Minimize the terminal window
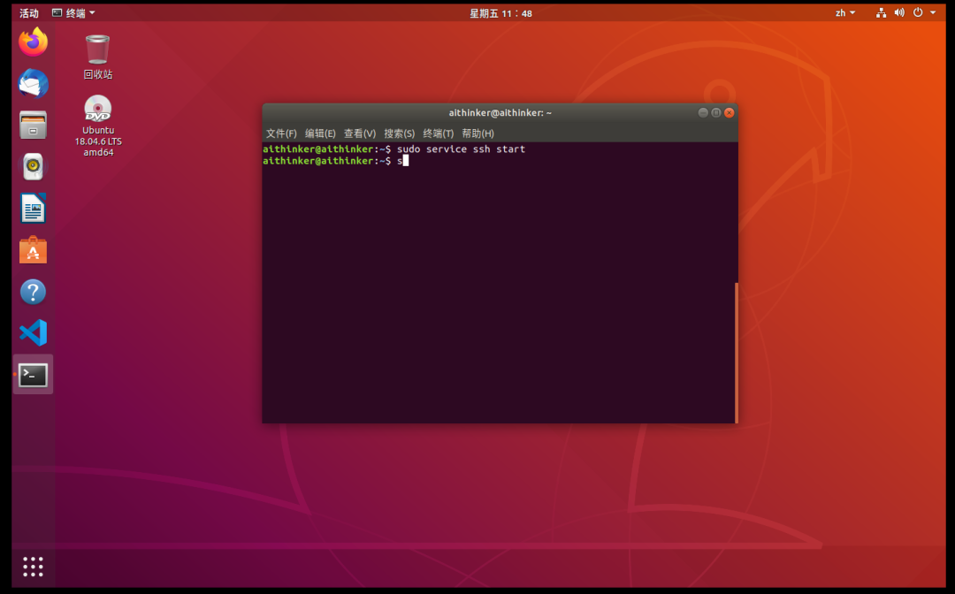The width and height of the screenshot is (955, 594). [x=703, y=112]
